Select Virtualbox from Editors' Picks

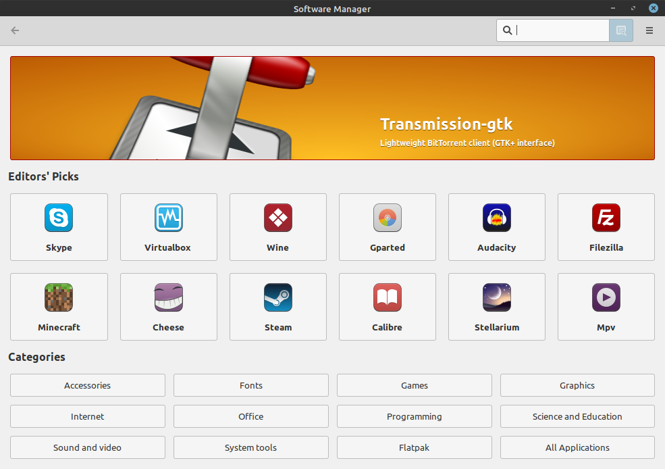[168, 226]
